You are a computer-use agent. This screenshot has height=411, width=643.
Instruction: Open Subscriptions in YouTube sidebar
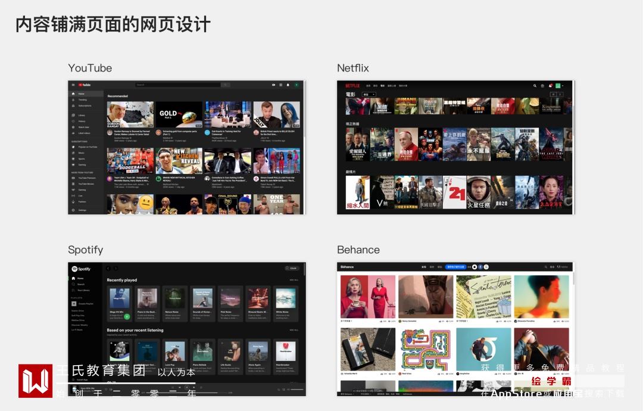[86, 106]
